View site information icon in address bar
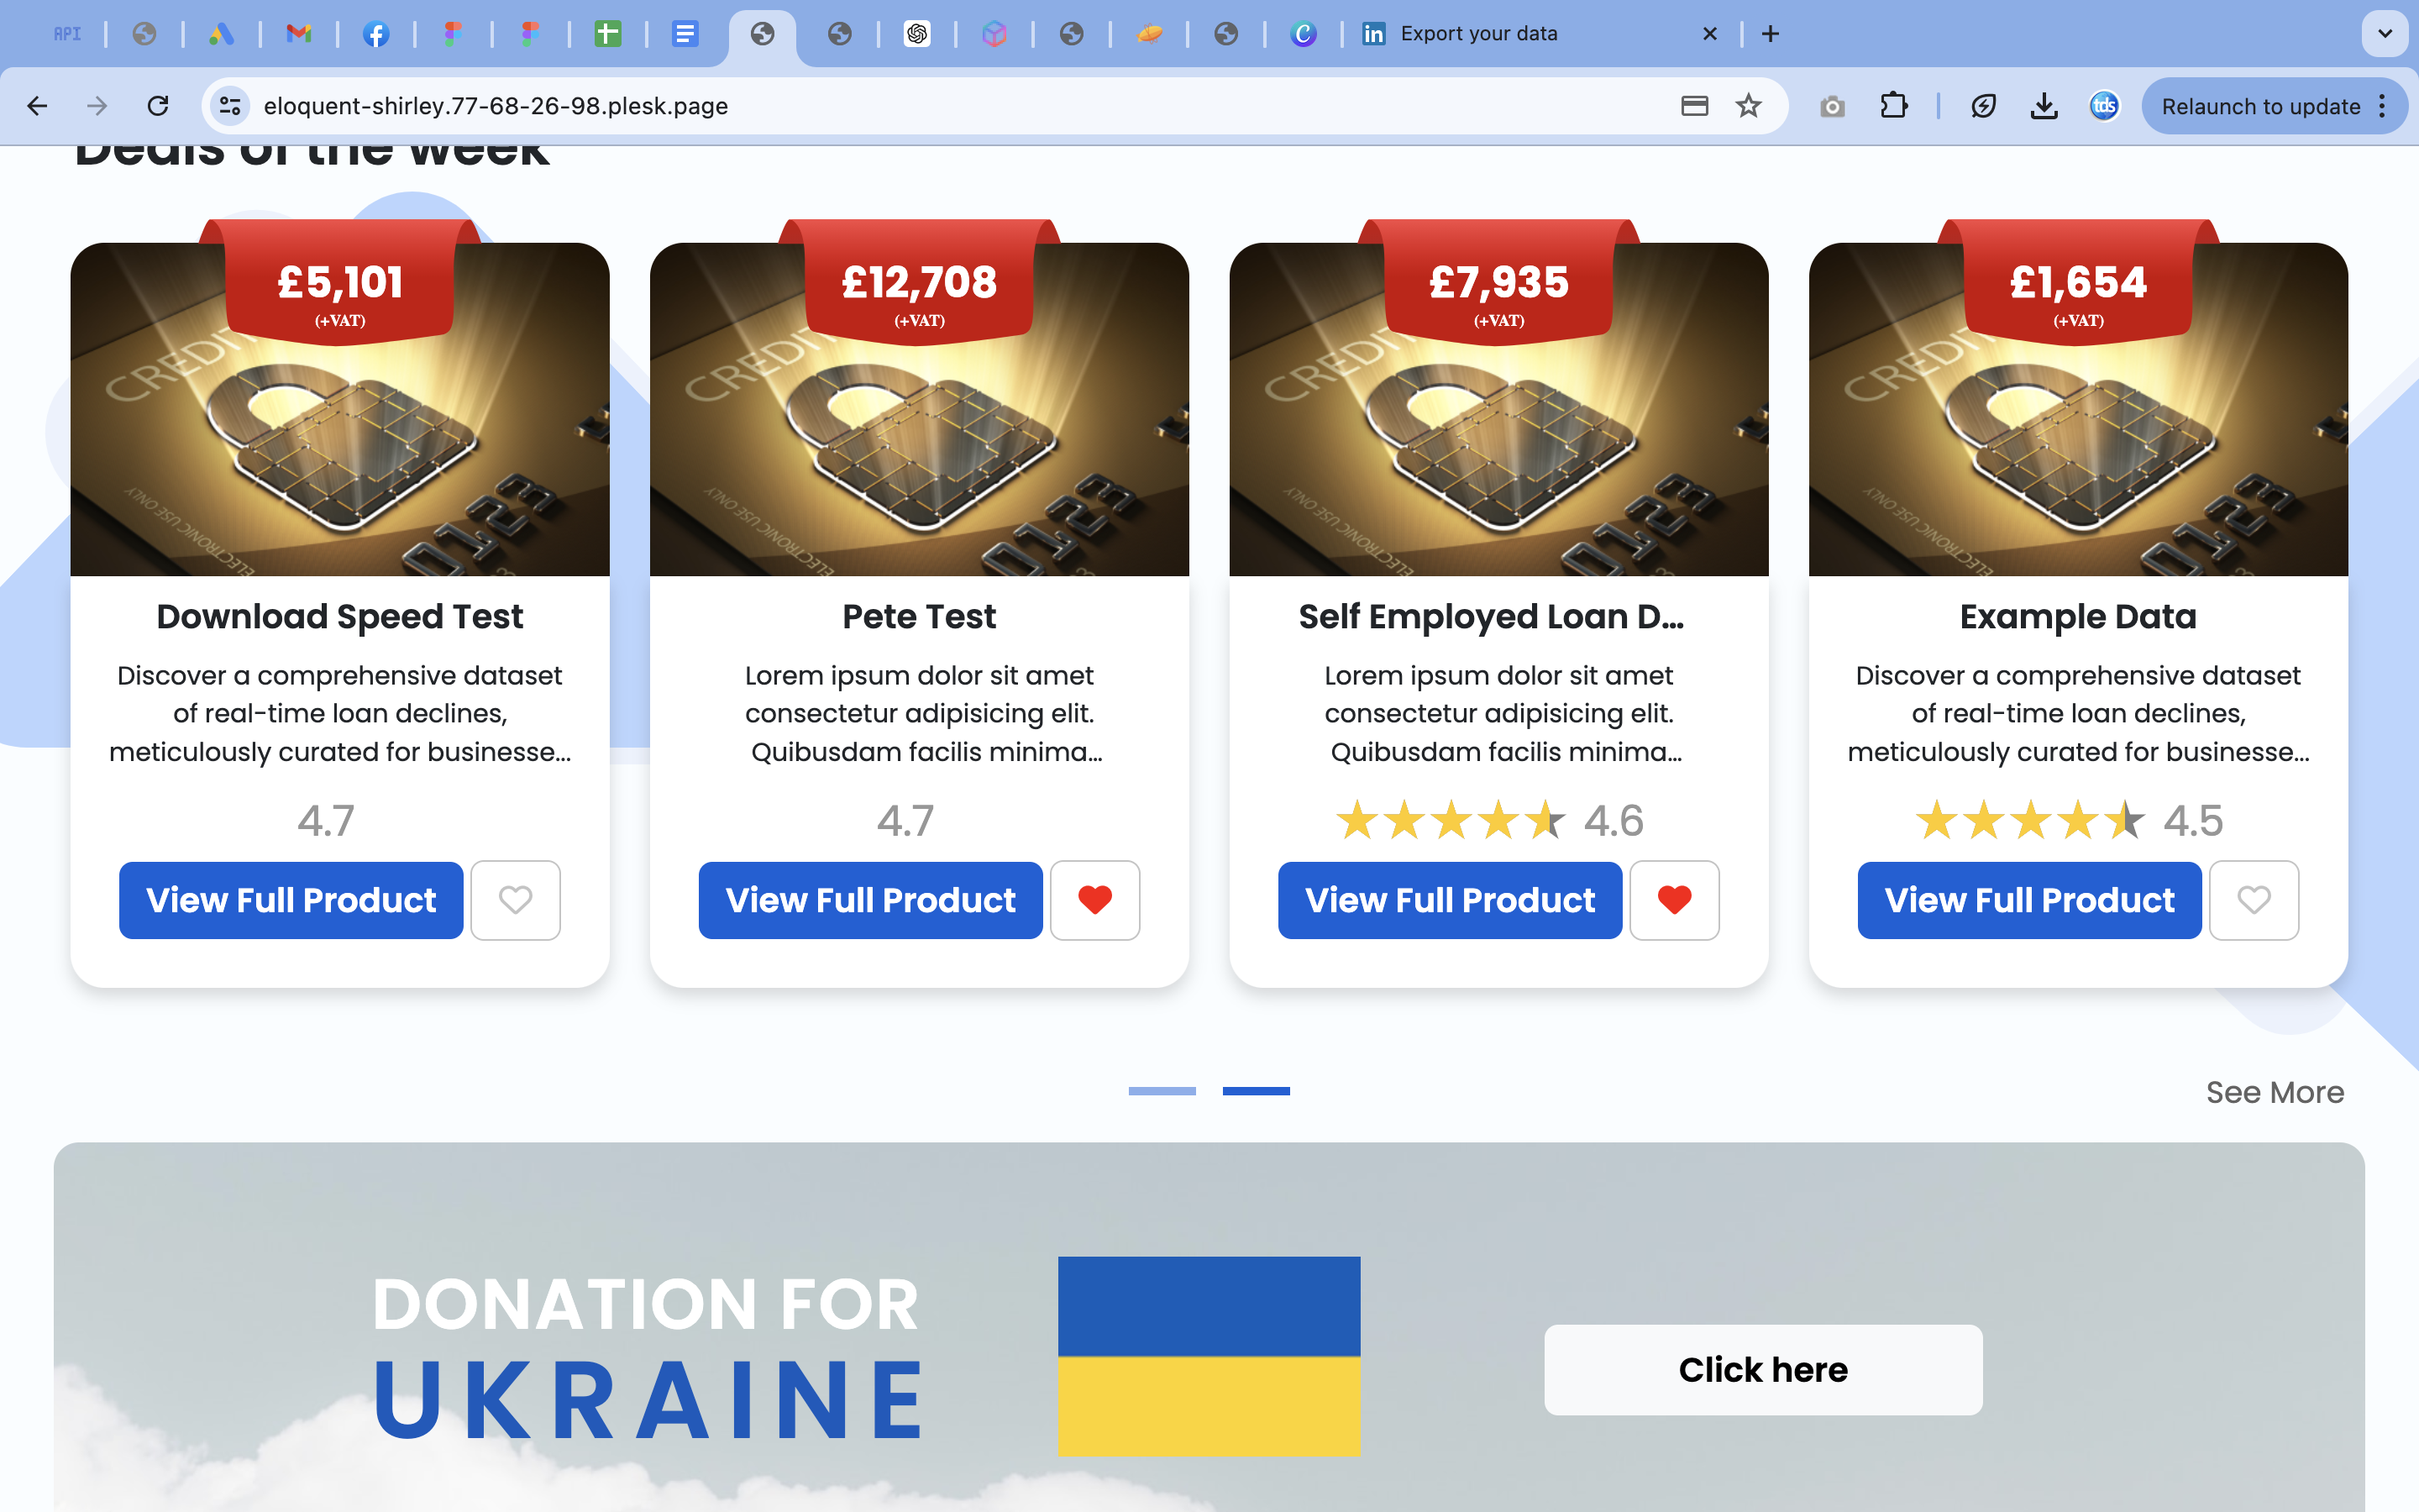The height and width of the screenshot is (1512, 2419). point(230,106)
